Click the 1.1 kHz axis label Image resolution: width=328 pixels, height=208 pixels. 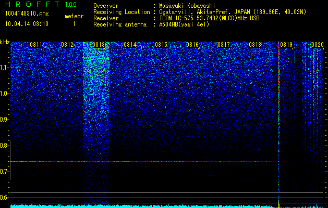[x=5, y=68]
